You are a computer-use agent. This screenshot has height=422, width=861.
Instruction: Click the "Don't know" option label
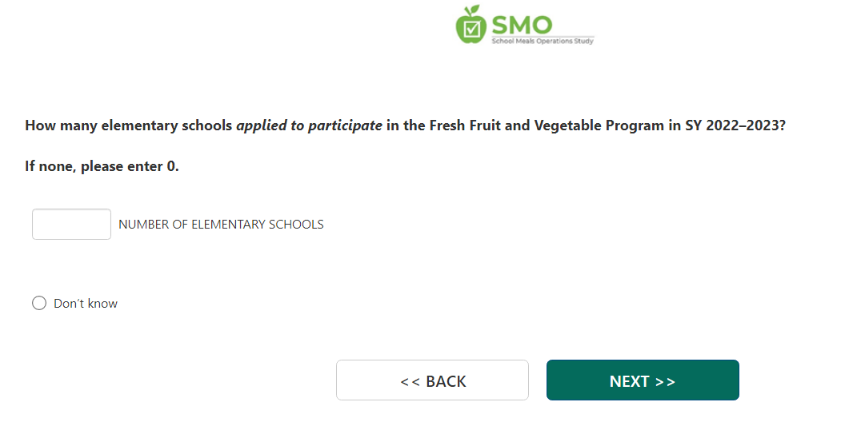tap(86, 304)
